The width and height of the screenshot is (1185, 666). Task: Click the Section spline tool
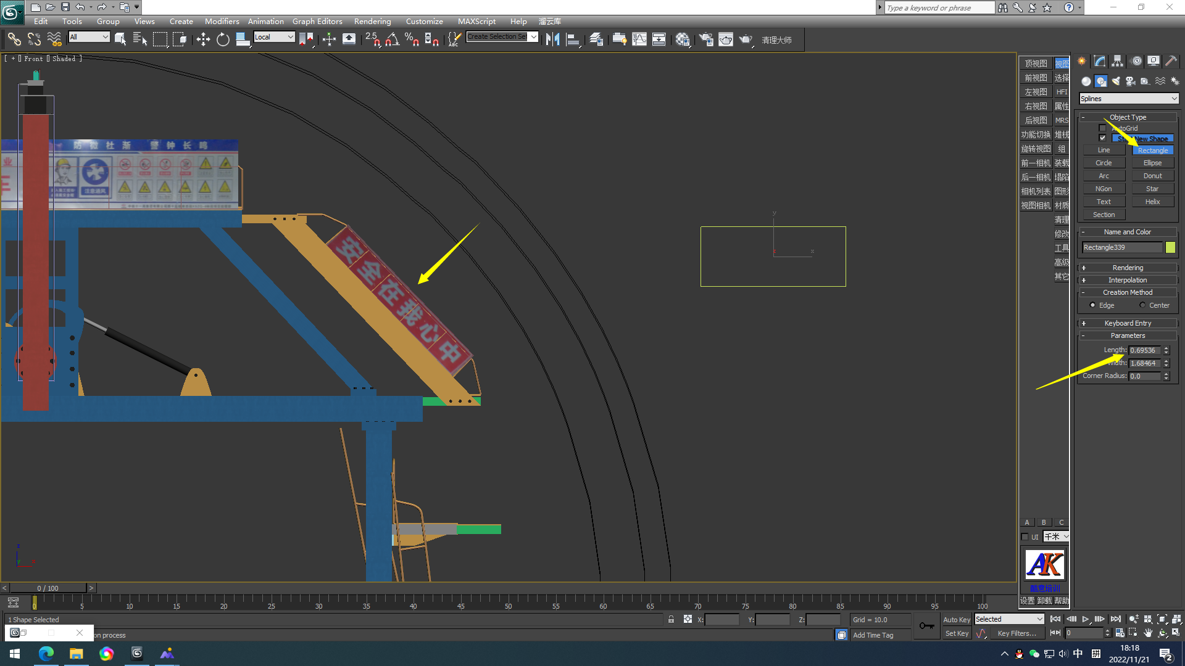pyautogui.click(x=1104, y=214)
